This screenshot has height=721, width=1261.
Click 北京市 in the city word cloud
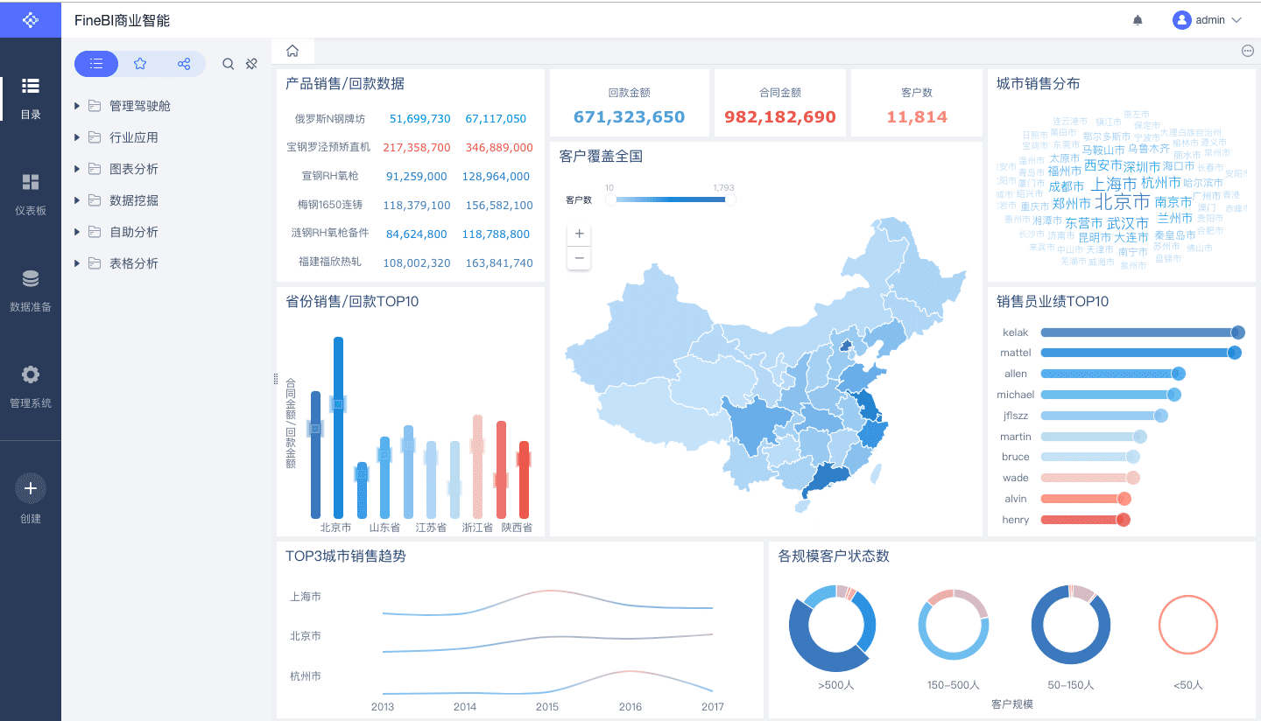click(x=1123, y=202)
